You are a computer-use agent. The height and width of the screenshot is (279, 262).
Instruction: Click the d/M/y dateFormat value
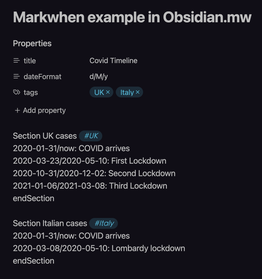99,77
